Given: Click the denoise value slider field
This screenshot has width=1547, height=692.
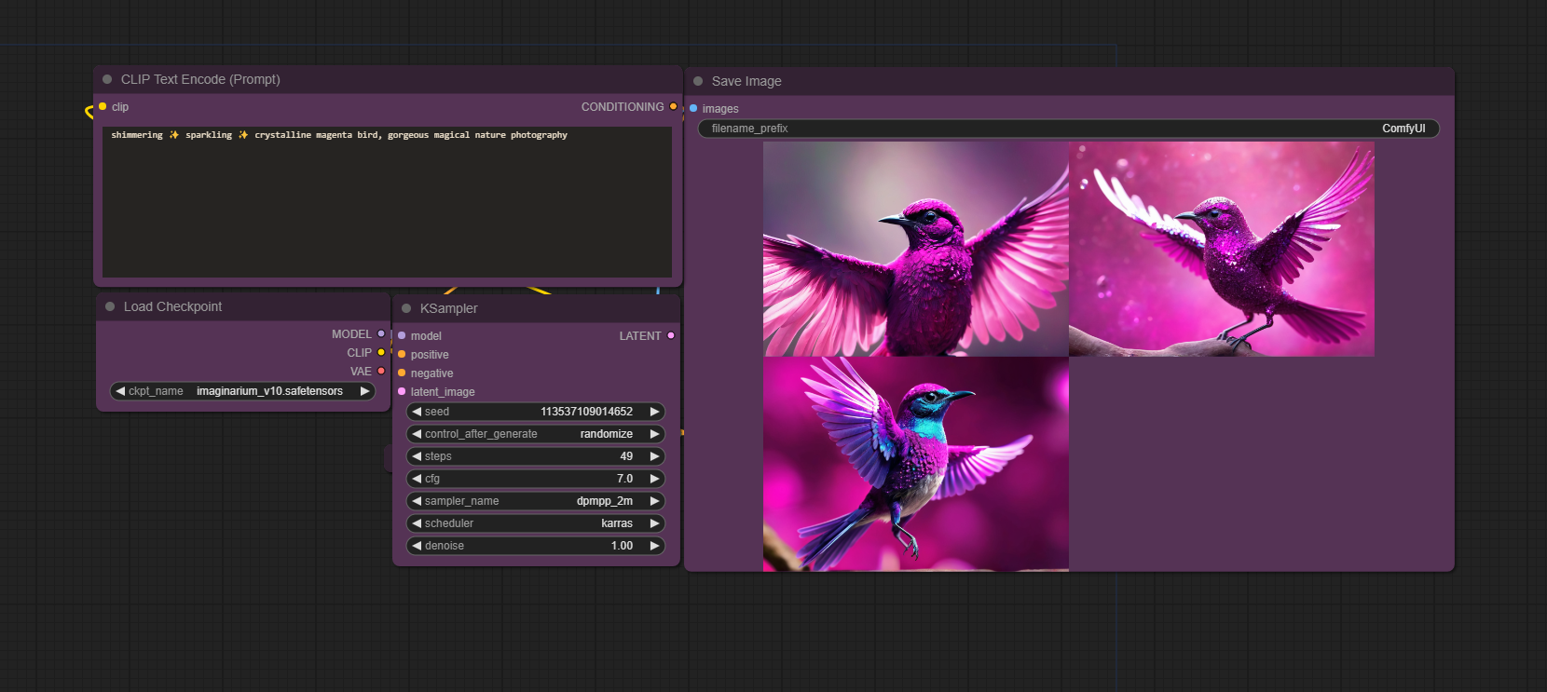Looking at the screenshot, I should click(x=536, y=546).
